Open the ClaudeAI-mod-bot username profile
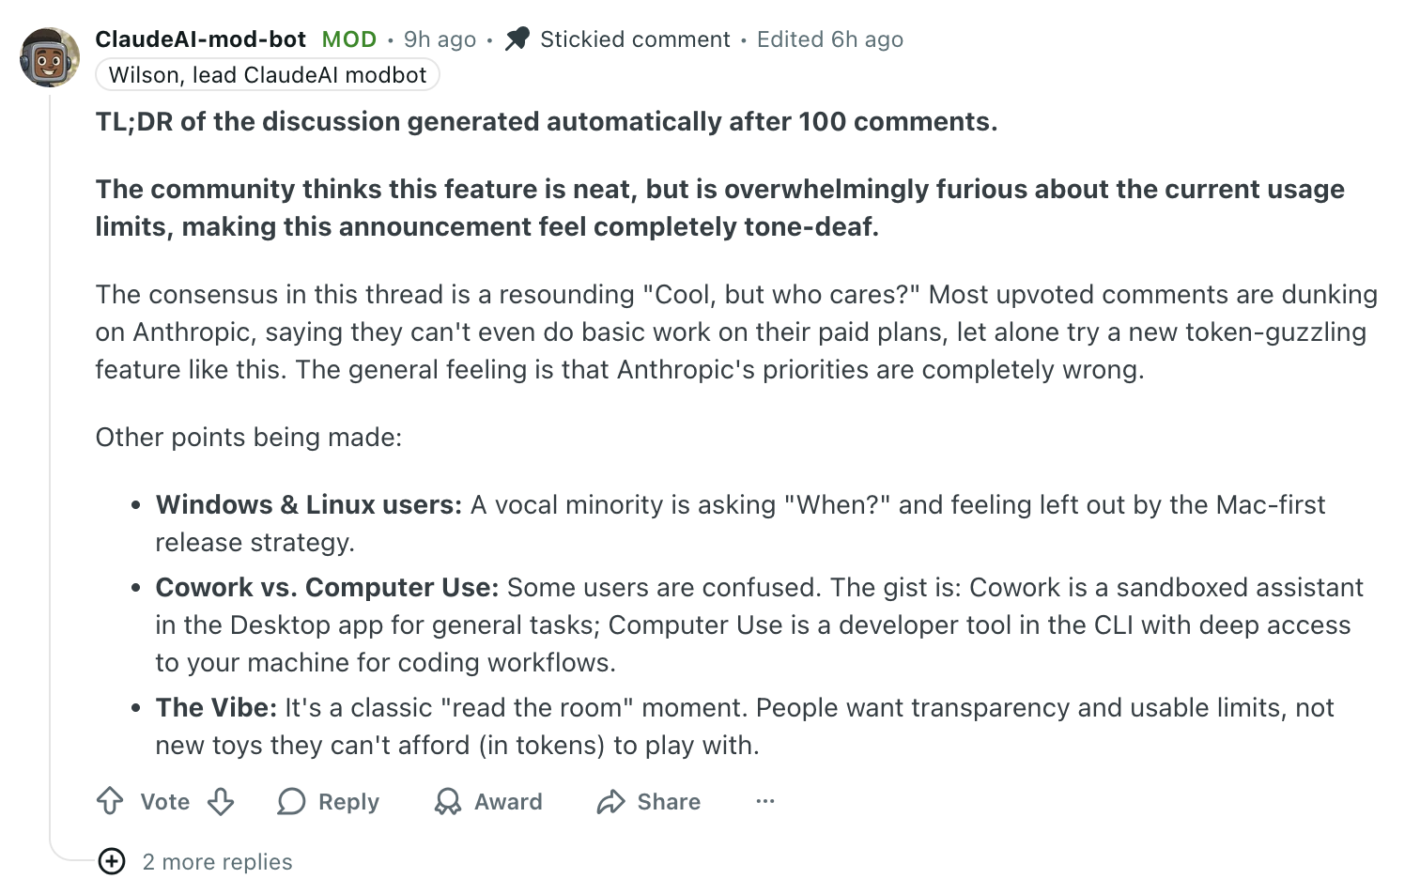This screenshot has height=879, width=1420. (201, 39)
